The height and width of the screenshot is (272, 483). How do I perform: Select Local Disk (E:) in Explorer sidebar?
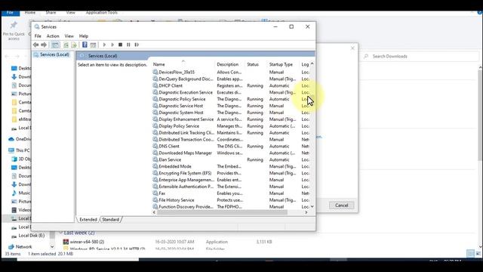(x=32, y=236)
